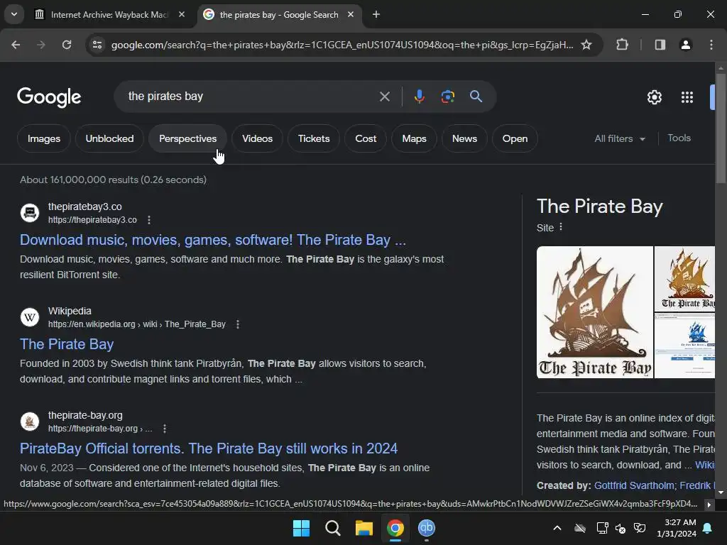Screen dimensions: 727x545
Task: Select the Perspectives filter chip
Action: [187, 138]
